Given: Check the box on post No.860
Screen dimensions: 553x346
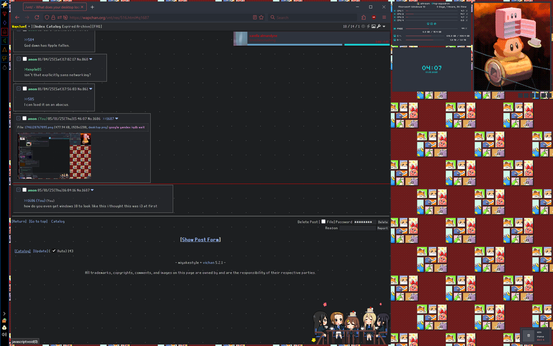Looking at the screenshot, I should pos(25,59).
